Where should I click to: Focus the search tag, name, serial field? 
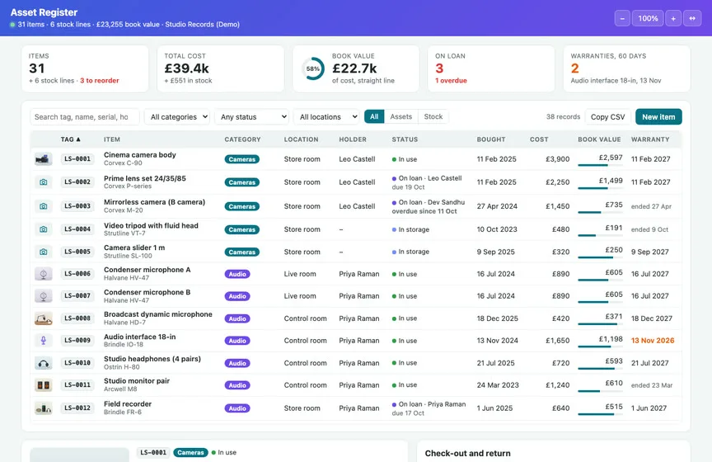coord(84,117)
